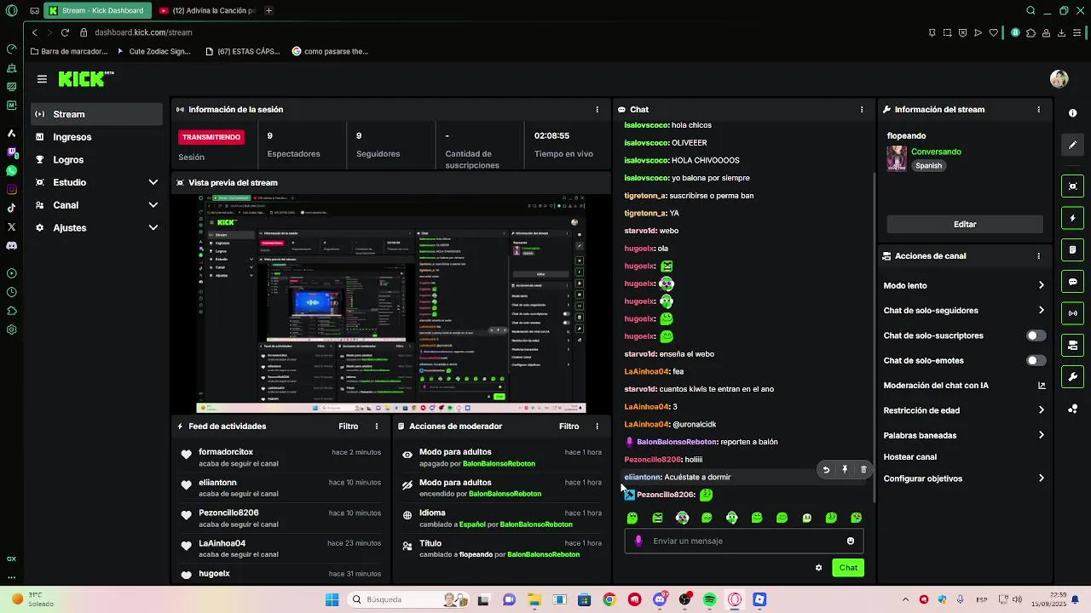Open como pasarse the... bookmark
Viewport: 1091px width, 613px height.
[330, 51]
